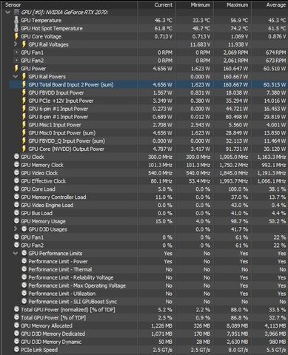The width and height of the screenshot is (288, 355).
Task: Select the GPU Bus Load label
Action: (x=37, y=213)
